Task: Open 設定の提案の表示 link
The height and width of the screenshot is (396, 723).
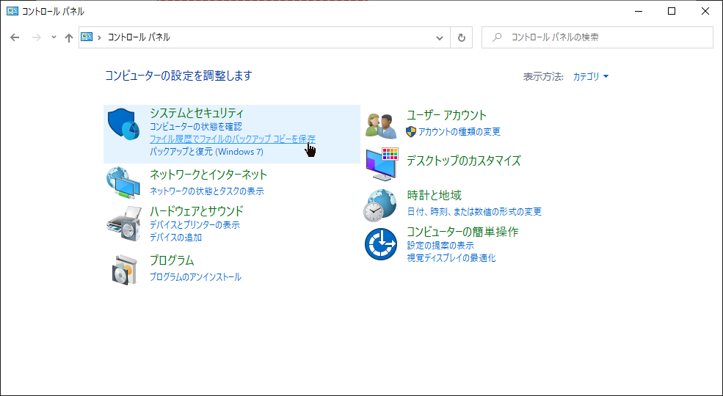Action: point(440,246)
